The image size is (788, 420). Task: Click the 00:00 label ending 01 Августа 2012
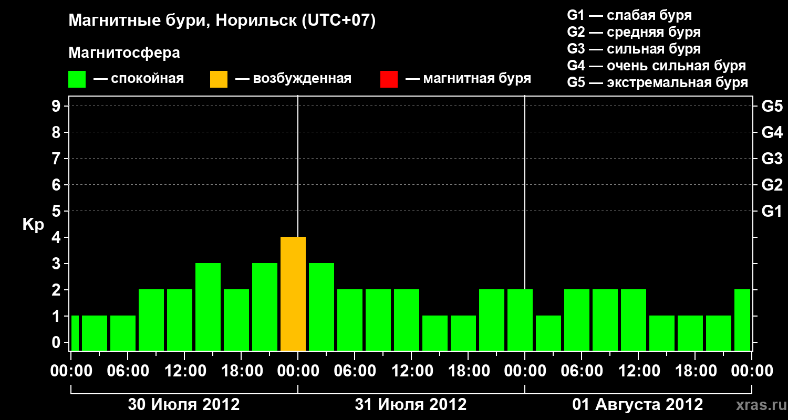tap(752, 371)
